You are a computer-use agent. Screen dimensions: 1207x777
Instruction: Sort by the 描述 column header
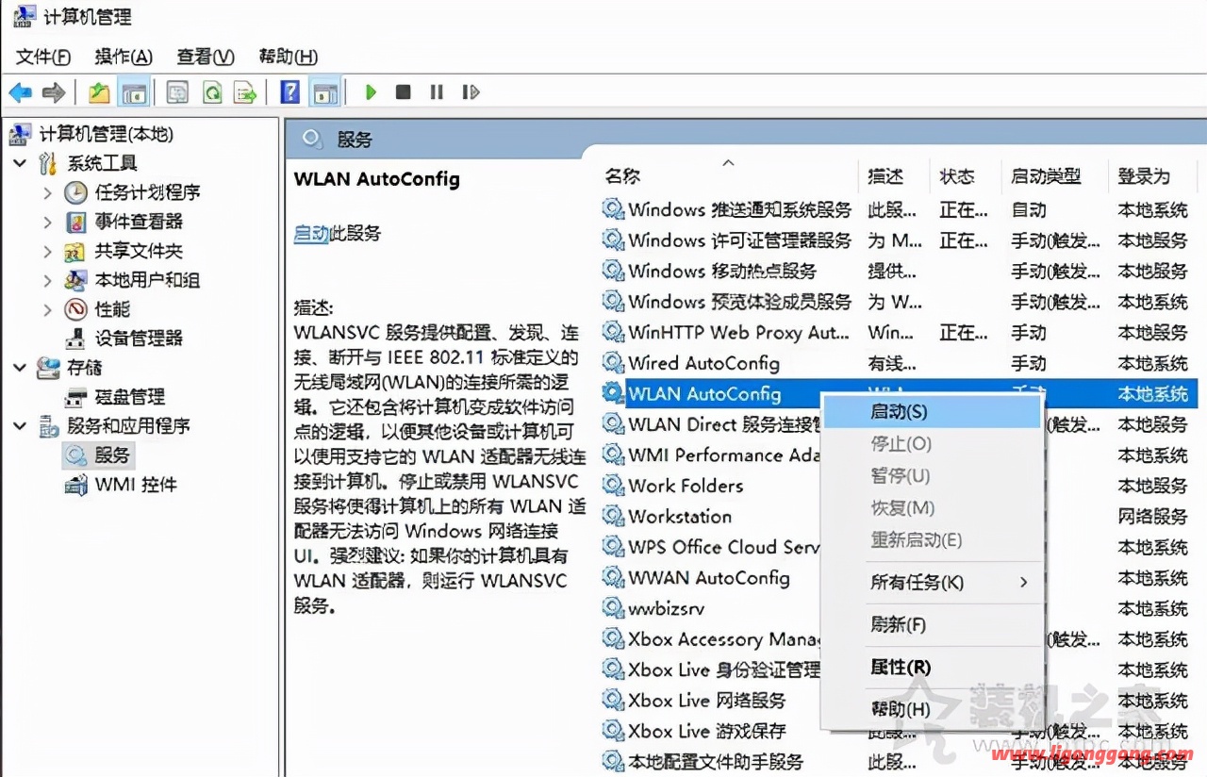pos(886,175)
